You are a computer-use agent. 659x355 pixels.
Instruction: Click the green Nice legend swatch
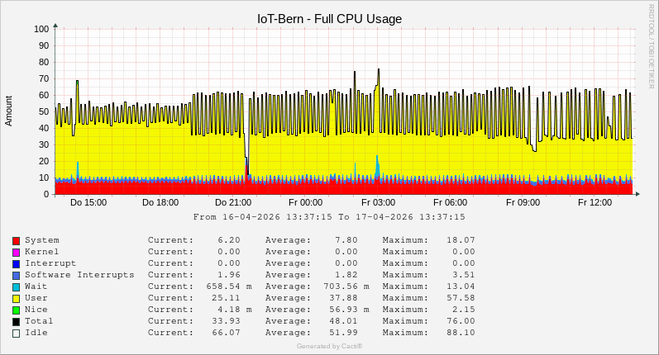(16, 310)
